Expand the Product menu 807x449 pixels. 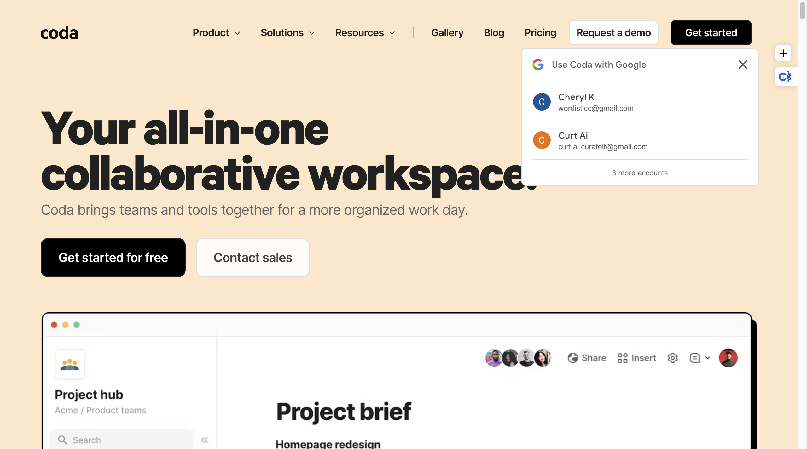pos(217,33)
